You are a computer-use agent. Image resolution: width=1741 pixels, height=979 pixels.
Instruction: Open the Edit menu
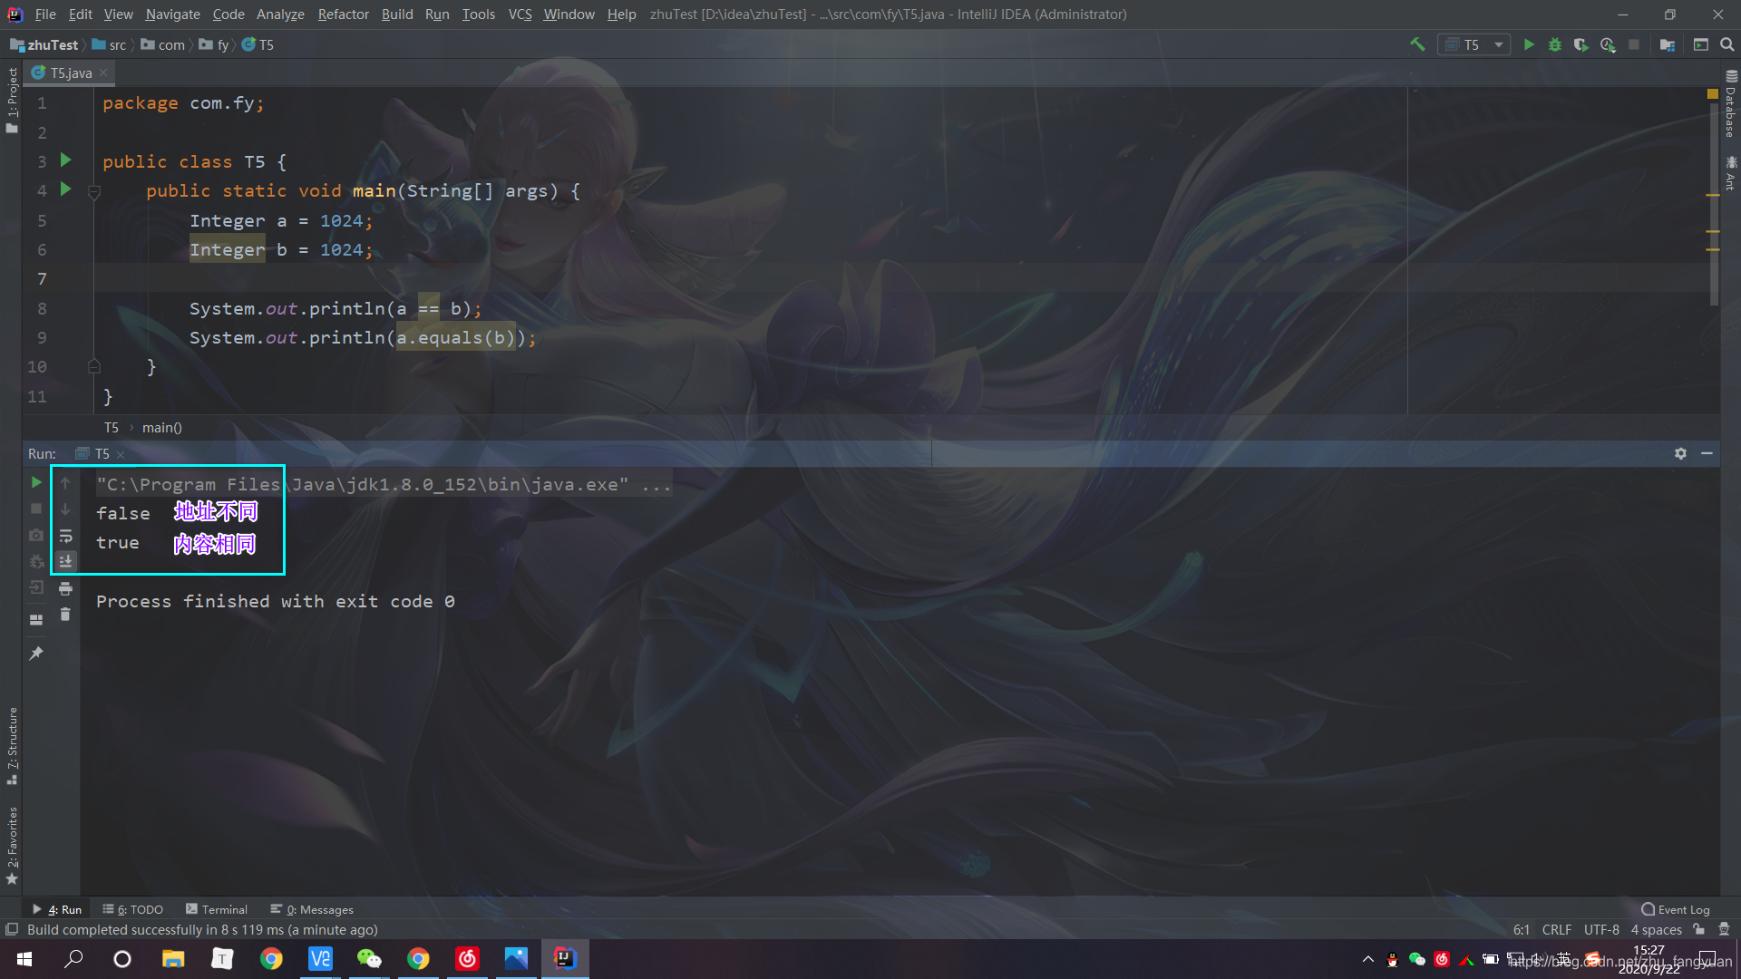[81, 15]
